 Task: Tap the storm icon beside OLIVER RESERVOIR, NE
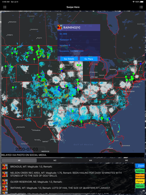coord(5,182)
